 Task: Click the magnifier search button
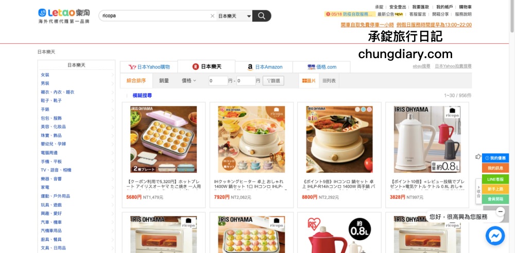coord(262,16)
